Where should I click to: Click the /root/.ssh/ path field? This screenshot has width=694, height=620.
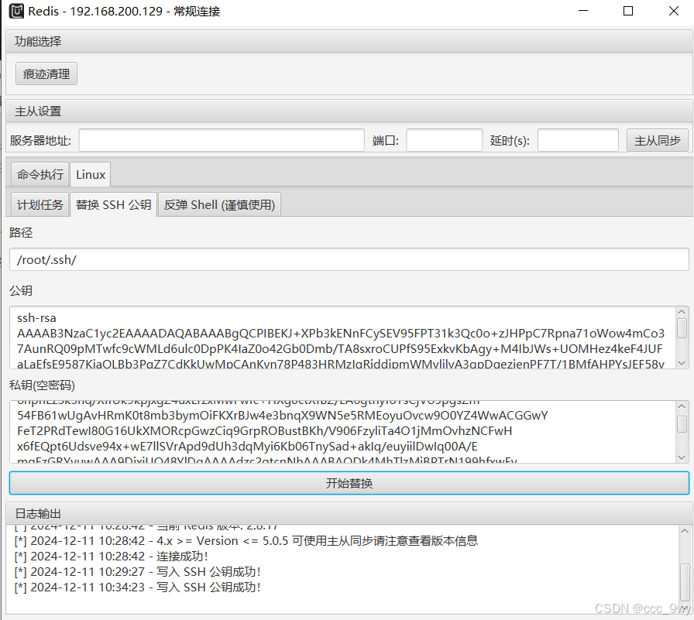349,259
